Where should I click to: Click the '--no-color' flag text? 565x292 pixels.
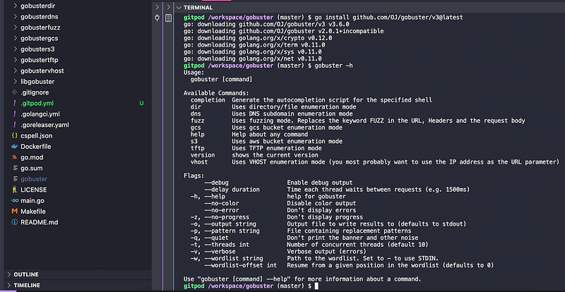[x=222, y=203]
